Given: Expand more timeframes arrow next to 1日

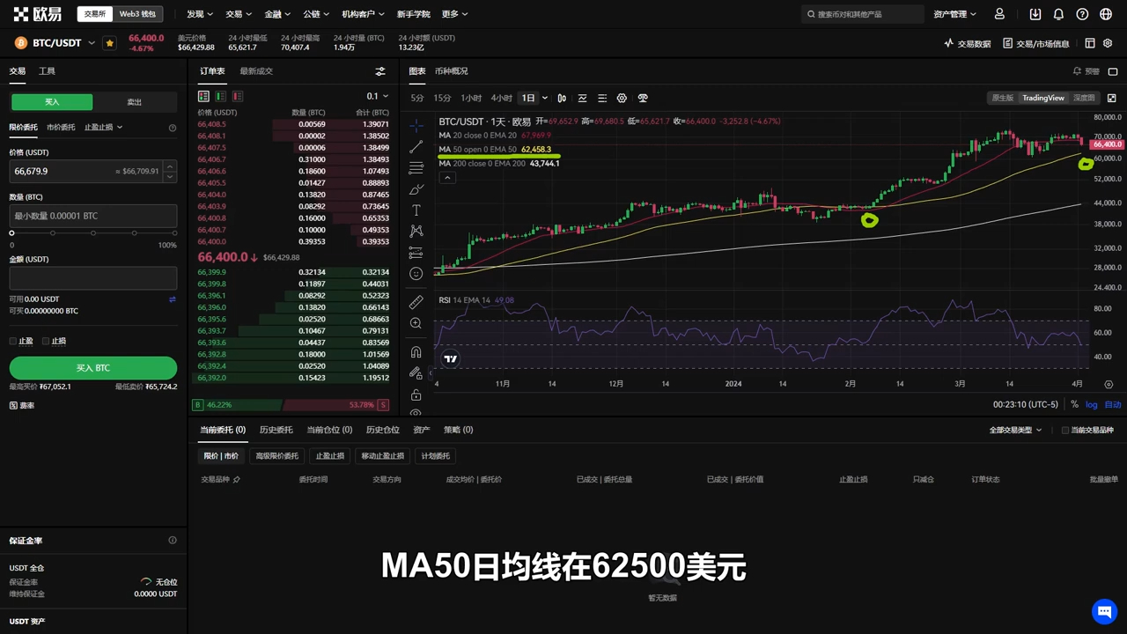Looking at the screenshot, I should coord(545,98).
